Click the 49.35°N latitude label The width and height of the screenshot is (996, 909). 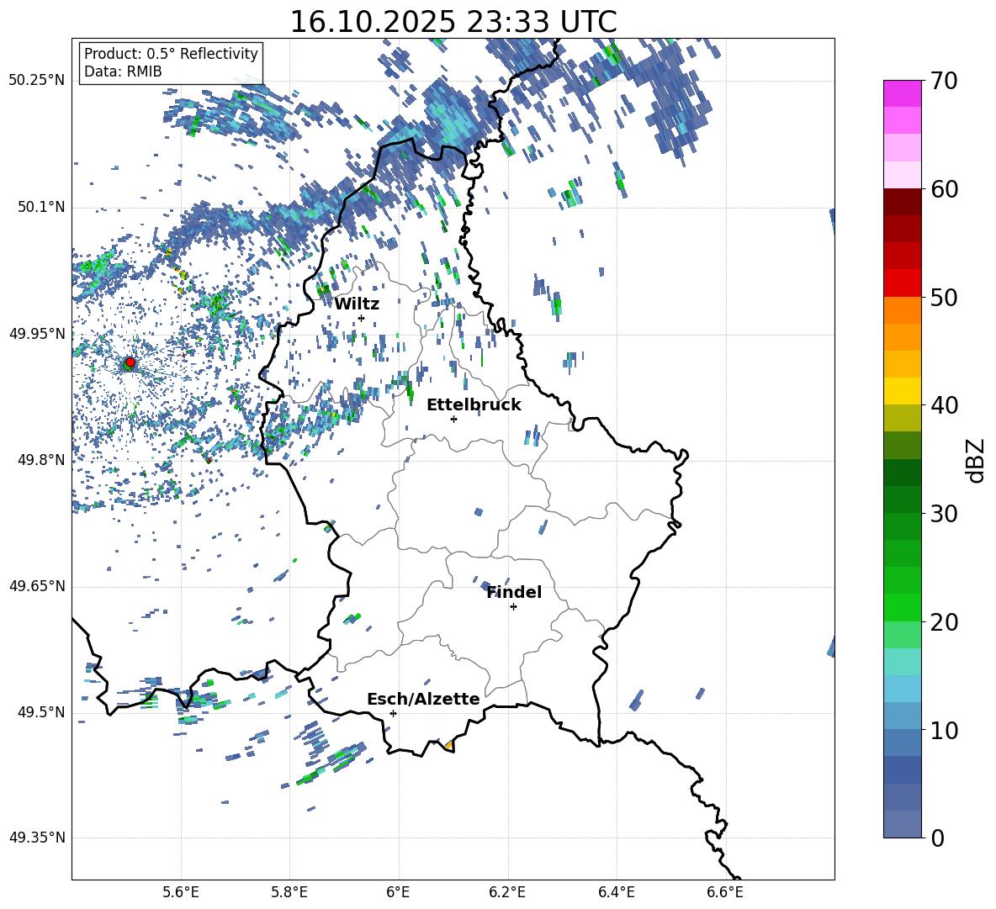coord(37,838)
